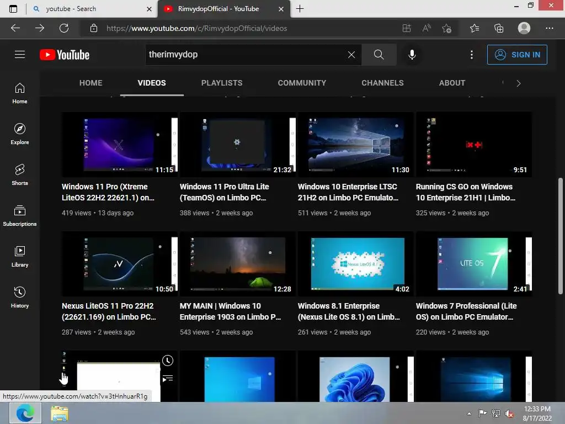Open Library in the left sidebar

point(20,256)
